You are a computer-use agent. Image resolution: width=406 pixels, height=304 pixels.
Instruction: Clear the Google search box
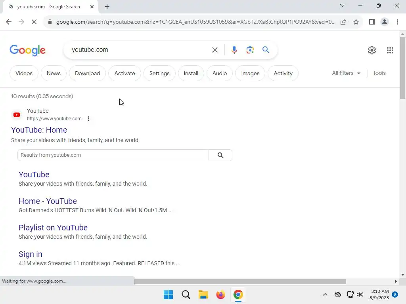[x=214, y=50]
